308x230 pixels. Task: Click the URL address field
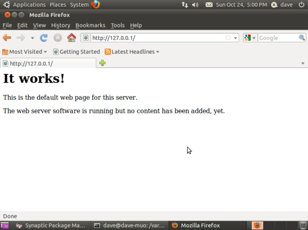click(x=157, y=38)
